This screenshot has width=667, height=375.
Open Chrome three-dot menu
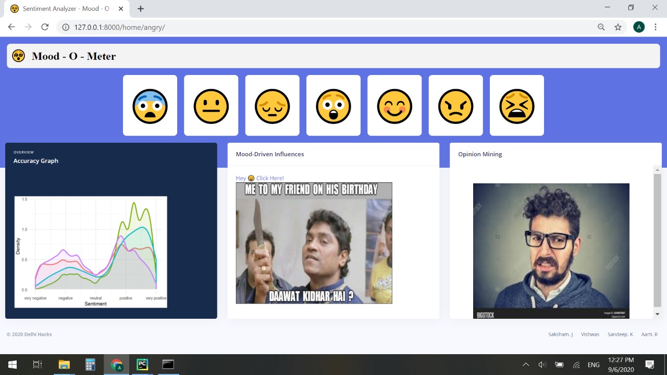coord(656,27)
